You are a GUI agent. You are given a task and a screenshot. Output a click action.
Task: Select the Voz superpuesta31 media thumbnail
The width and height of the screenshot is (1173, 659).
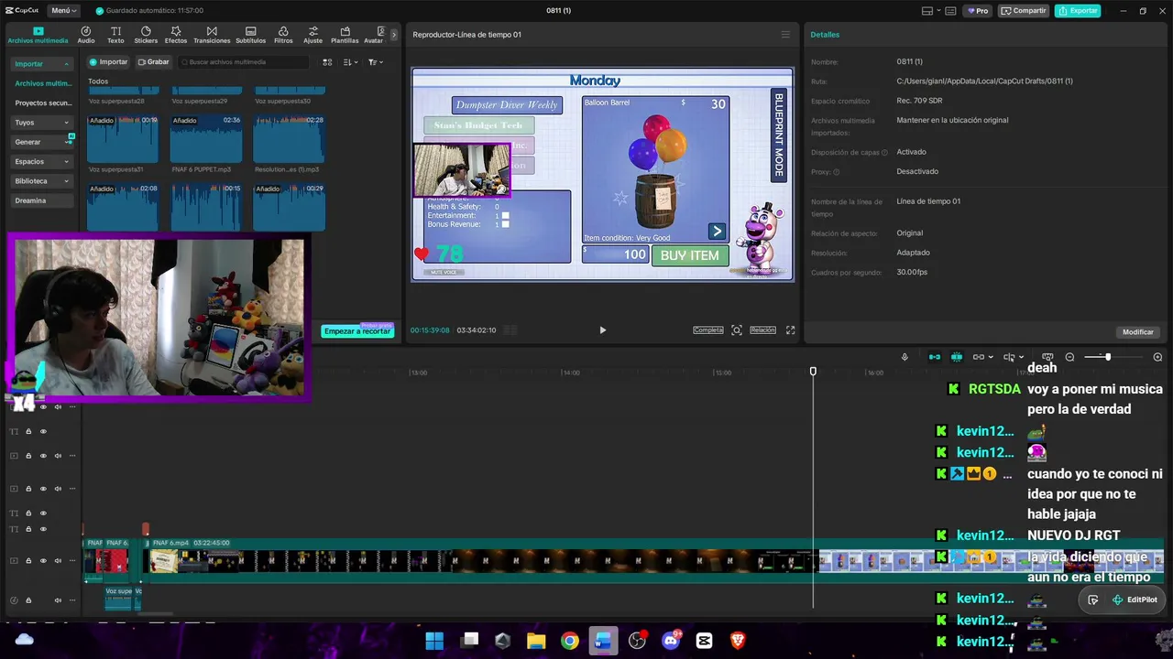click(123, 139)
